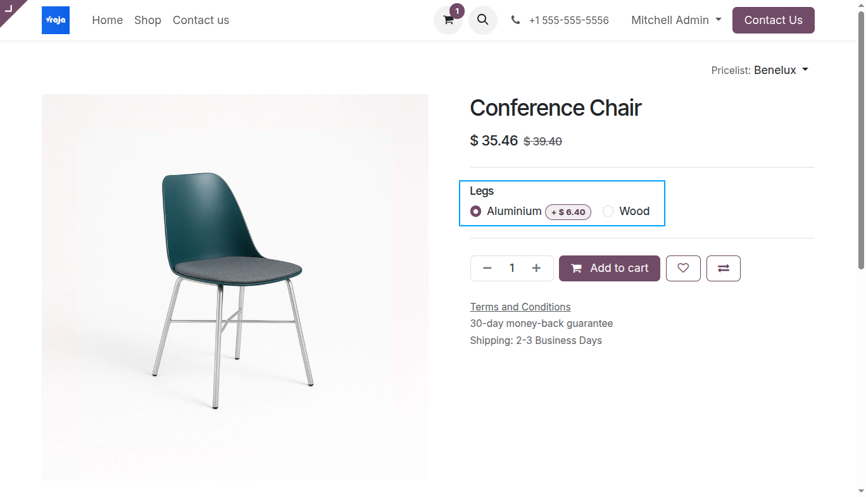The height and width of the screenshot is (497, 866).
Task: Click the quantity input field
Action: coord(511,268)
